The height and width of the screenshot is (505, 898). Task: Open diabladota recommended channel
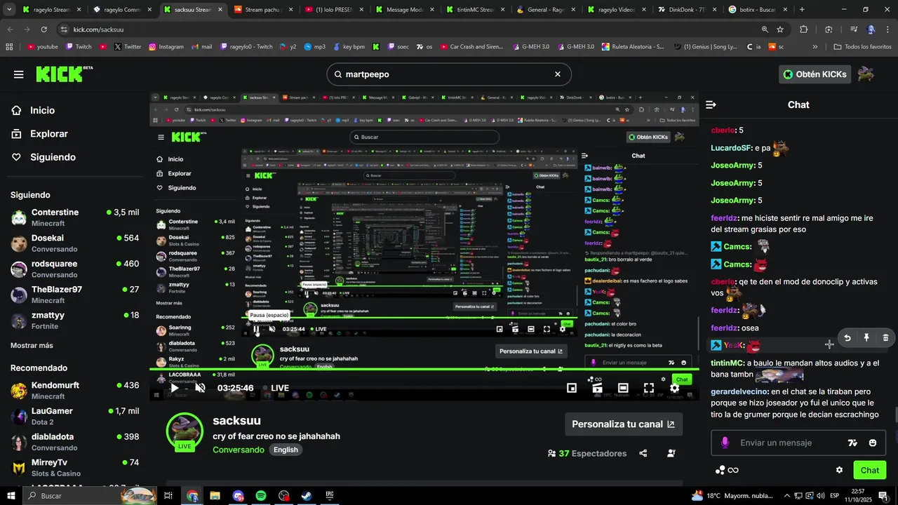[x=74, y=442]
